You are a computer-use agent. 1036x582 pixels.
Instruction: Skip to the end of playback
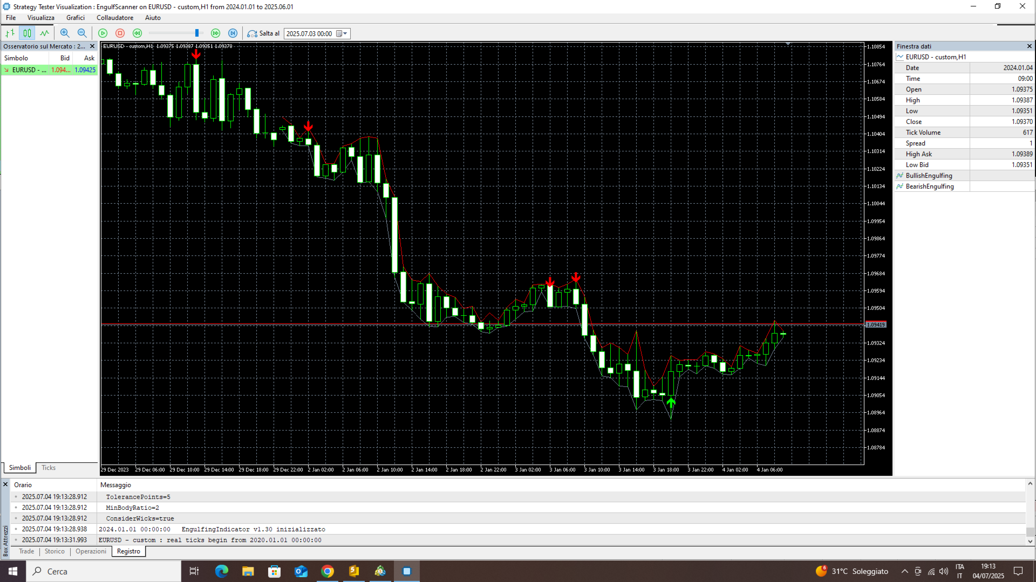click(x=233, y=33)
